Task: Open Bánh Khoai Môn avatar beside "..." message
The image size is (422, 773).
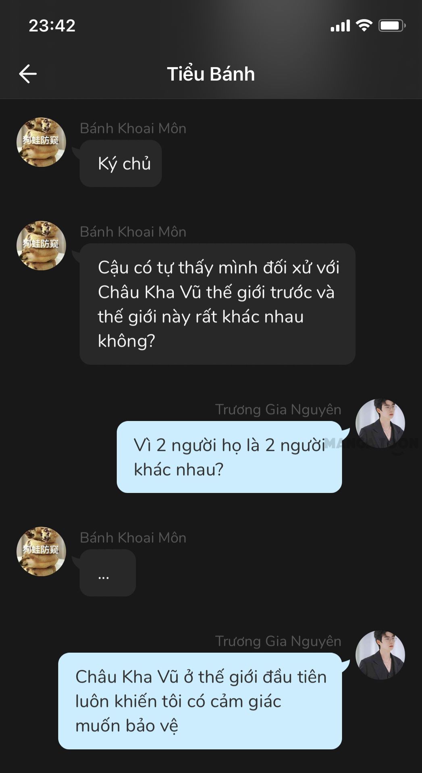Action: (x=41, y=552)
